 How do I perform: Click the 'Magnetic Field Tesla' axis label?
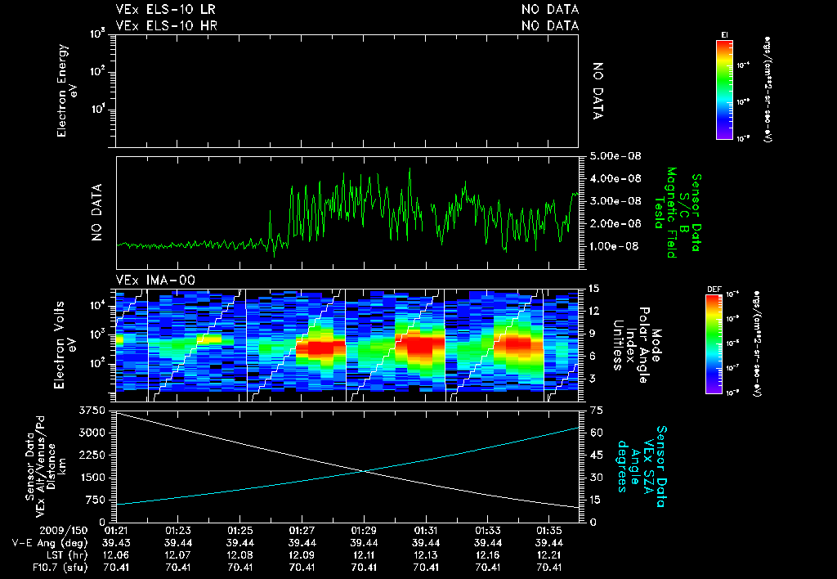coord(665,213)
